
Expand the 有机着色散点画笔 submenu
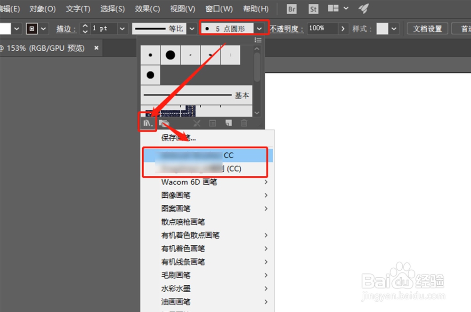[207, 235]
